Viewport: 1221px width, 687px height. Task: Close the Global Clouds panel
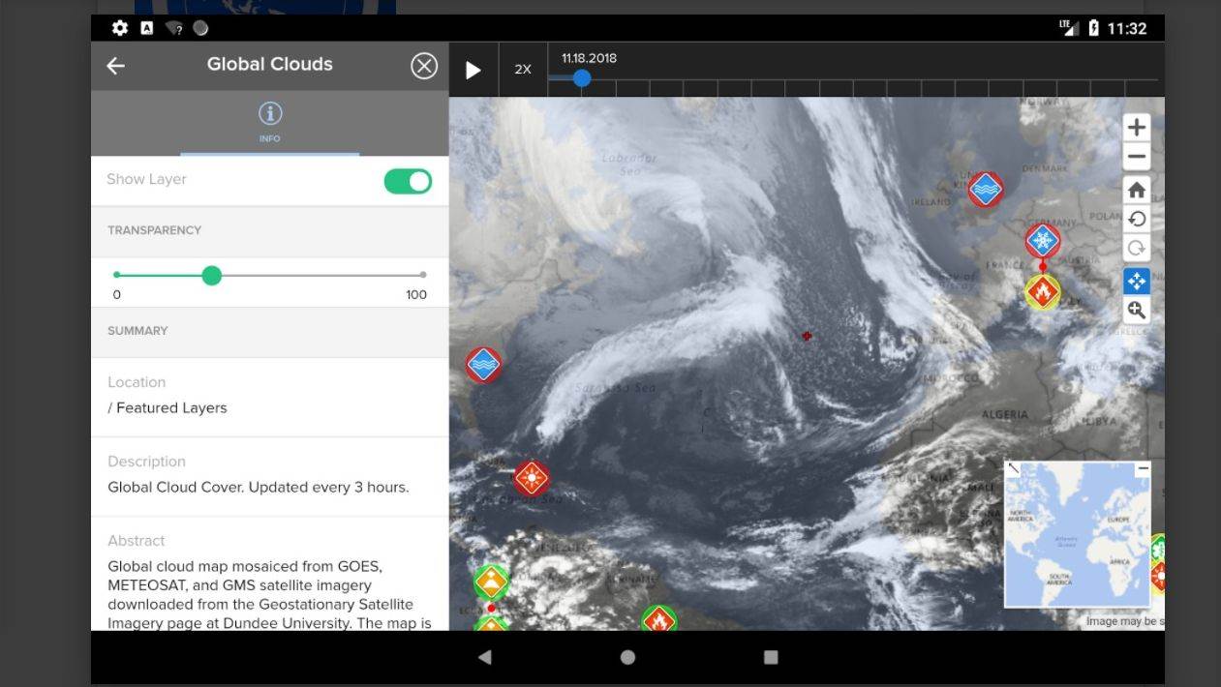click(424, 66)
